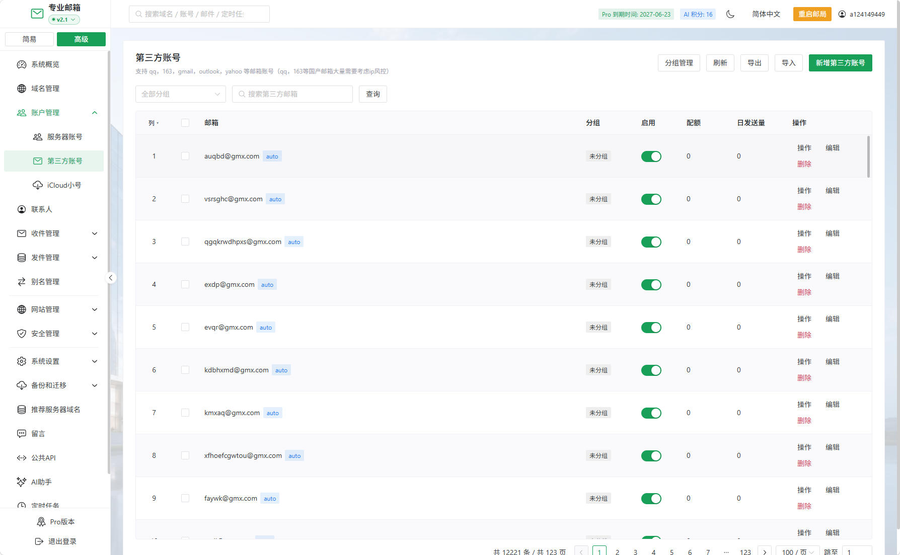Click the 第三方账号 envelope icon
Viewport: 900px width, 555px height.
pos(38,161)
